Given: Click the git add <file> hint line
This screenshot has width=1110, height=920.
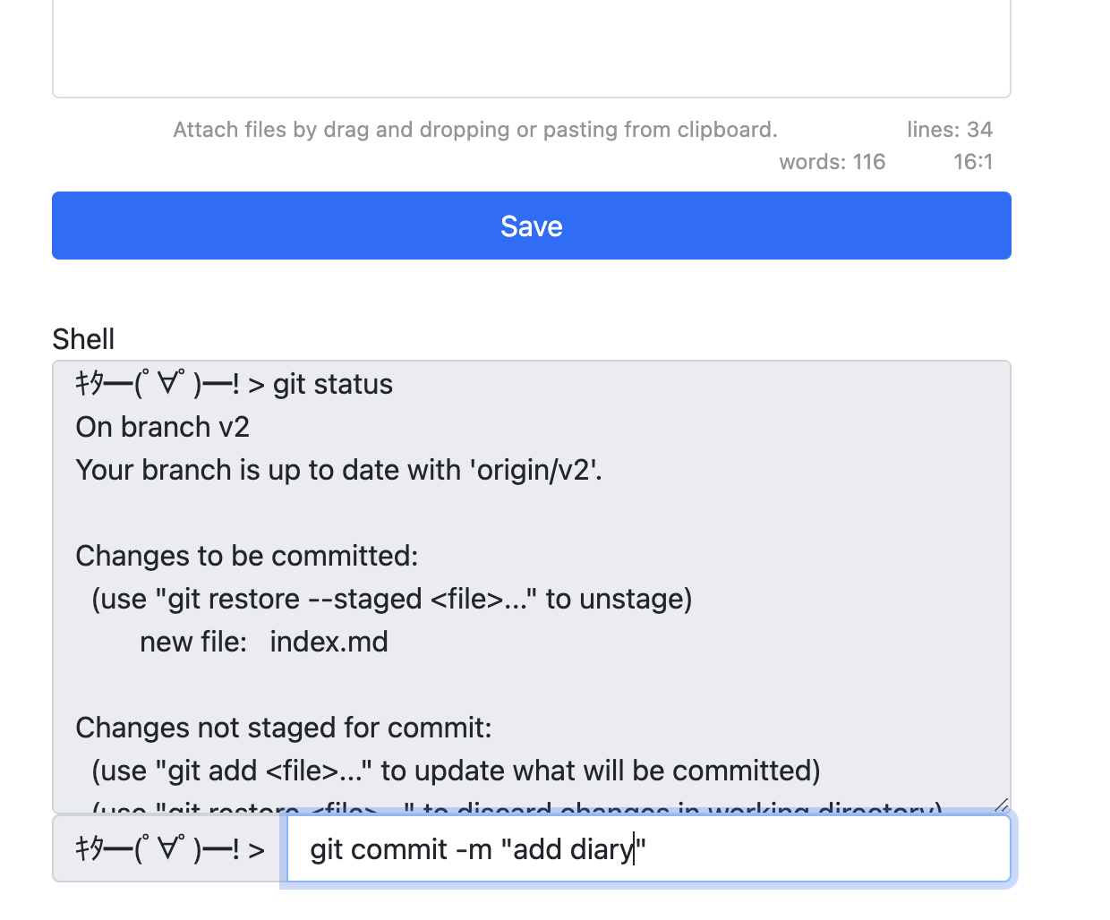Looking at the screenshot, I should pos(456,771).
